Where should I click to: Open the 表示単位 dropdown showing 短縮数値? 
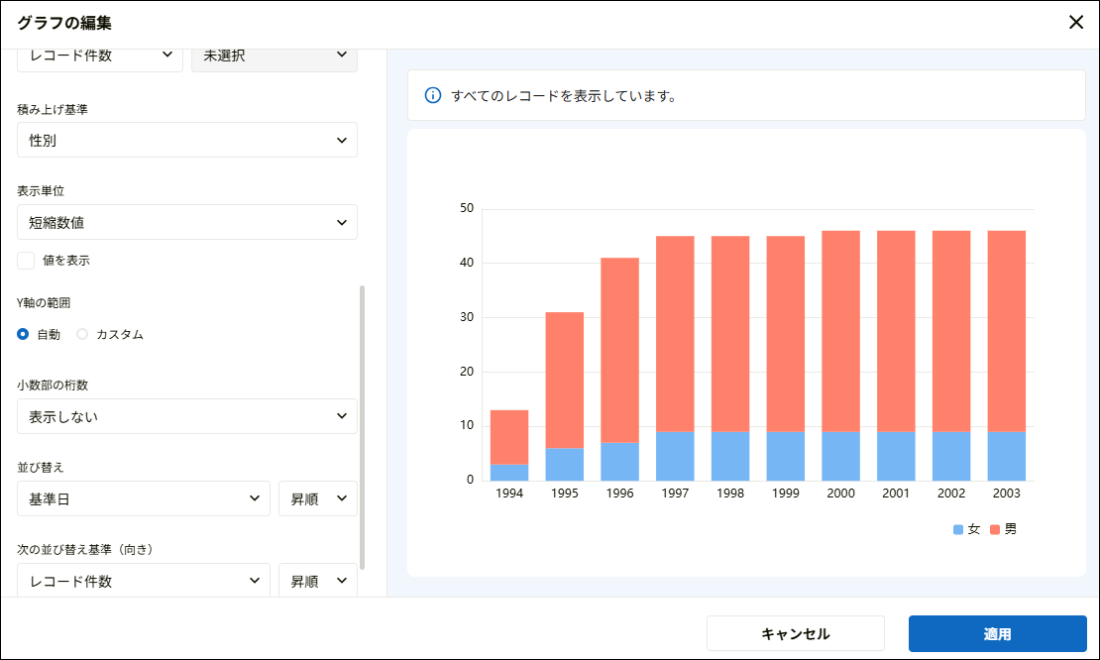coord(187,222)
